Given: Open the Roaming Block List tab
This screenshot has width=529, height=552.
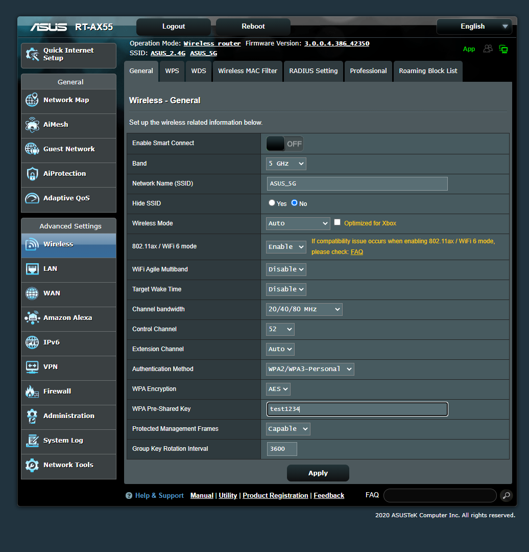Looking at the screenshot, I should coord(428,71).
